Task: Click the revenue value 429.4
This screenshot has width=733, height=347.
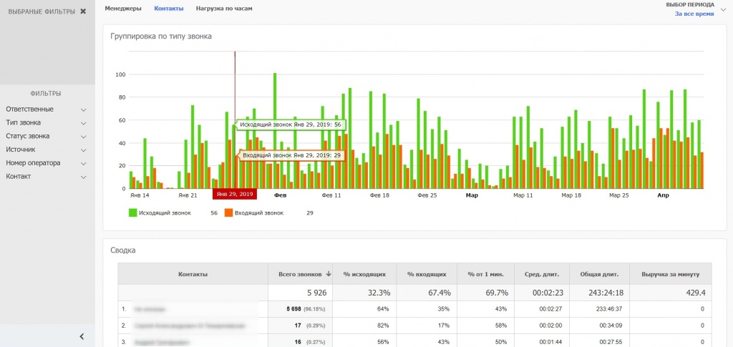Action: tap(696, 293)
